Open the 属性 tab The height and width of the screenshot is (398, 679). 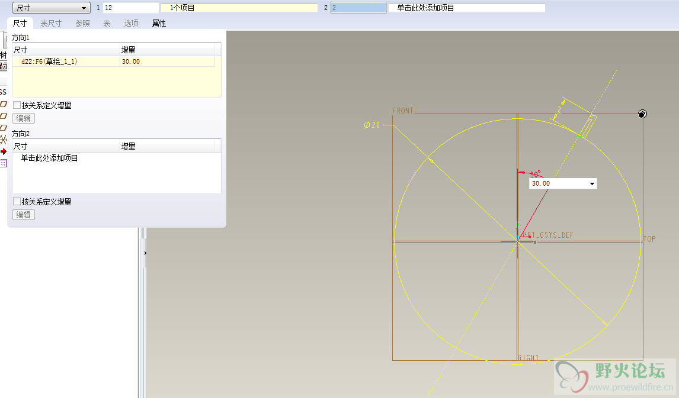[x=159, y=23]
